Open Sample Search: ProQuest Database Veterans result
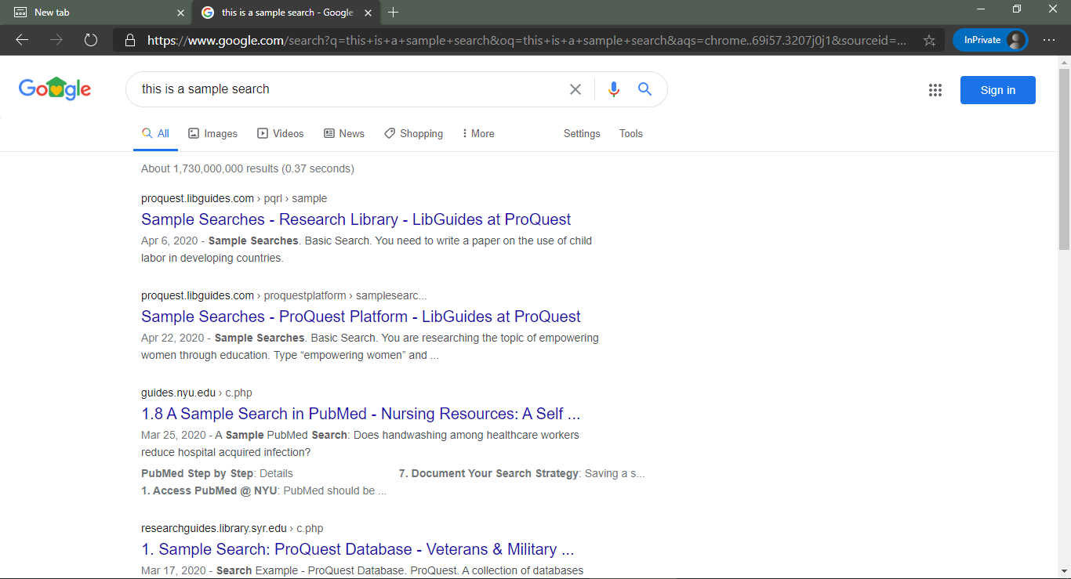1071x579 pixels. click(x=358, y=549)
